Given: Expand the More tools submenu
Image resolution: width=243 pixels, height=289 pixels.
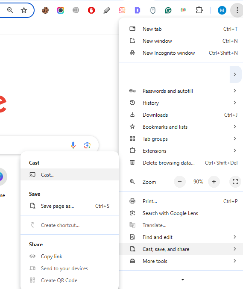Looking at the screenshot, I should tap(181, 261).
